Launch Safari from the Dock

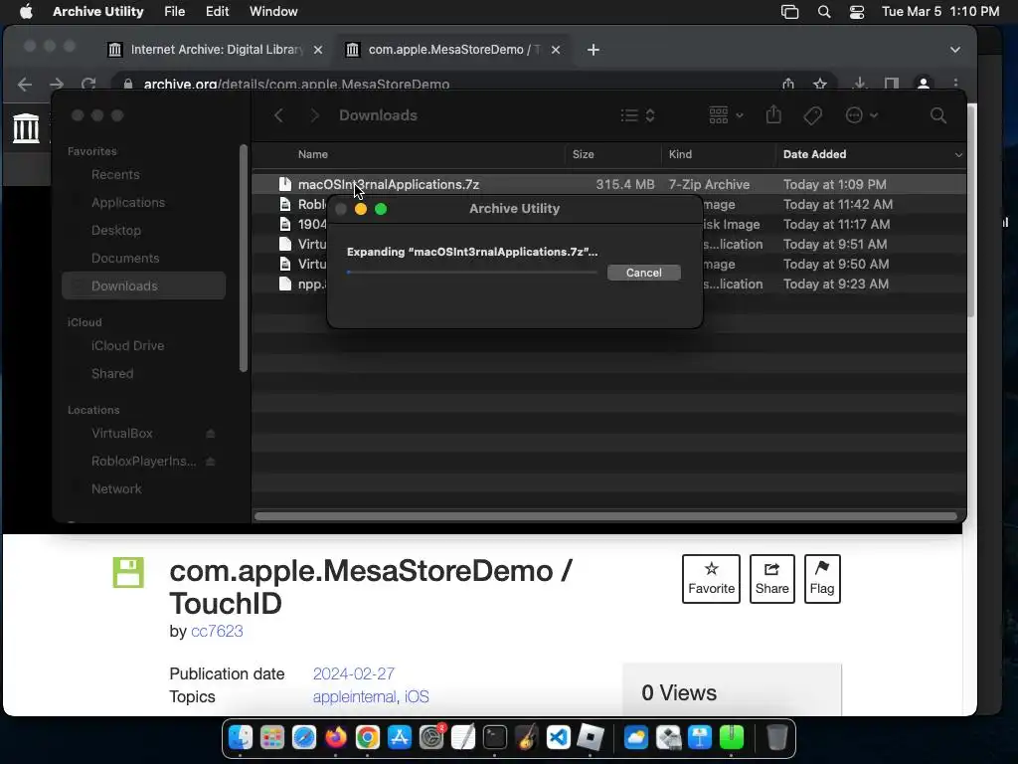coord(304,738)
